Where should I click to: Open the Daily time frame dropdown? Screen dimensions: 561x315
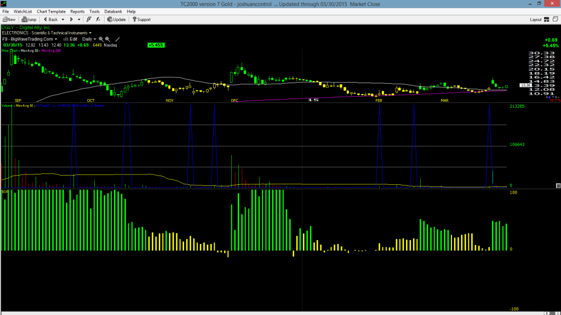tap(89, 39)
